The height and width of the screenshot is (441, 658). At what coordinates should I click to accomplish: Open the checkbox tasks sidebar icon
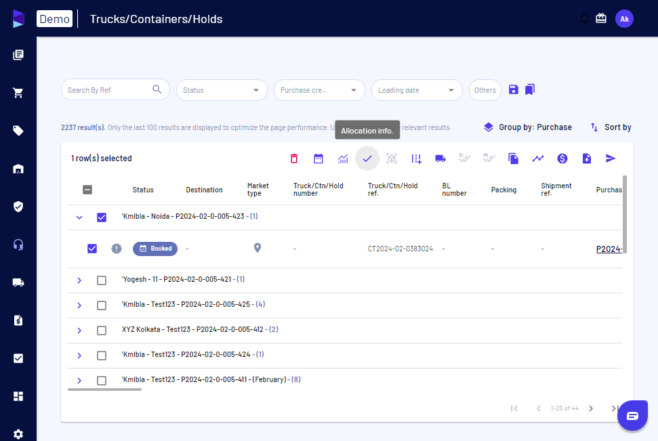point(18,358)
